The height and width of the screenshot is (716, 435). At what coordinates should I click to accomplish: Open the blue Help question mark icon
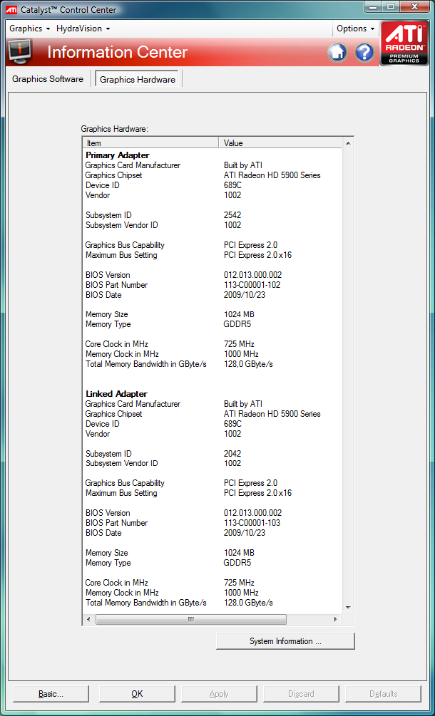(364, 53)
